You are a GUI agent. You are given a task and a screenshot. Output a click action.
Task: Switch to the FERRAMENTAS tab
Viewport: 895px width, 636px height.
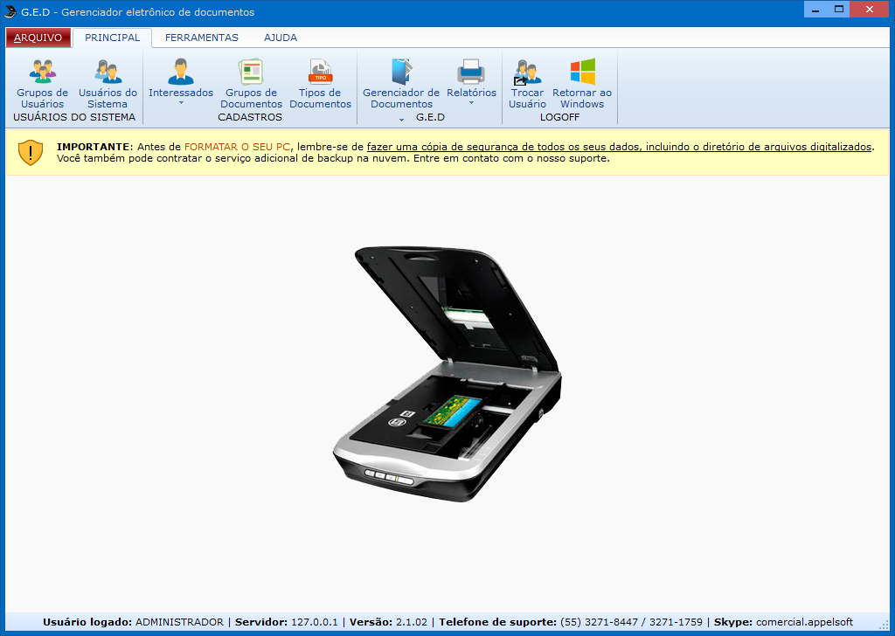[x=201, y=38]
